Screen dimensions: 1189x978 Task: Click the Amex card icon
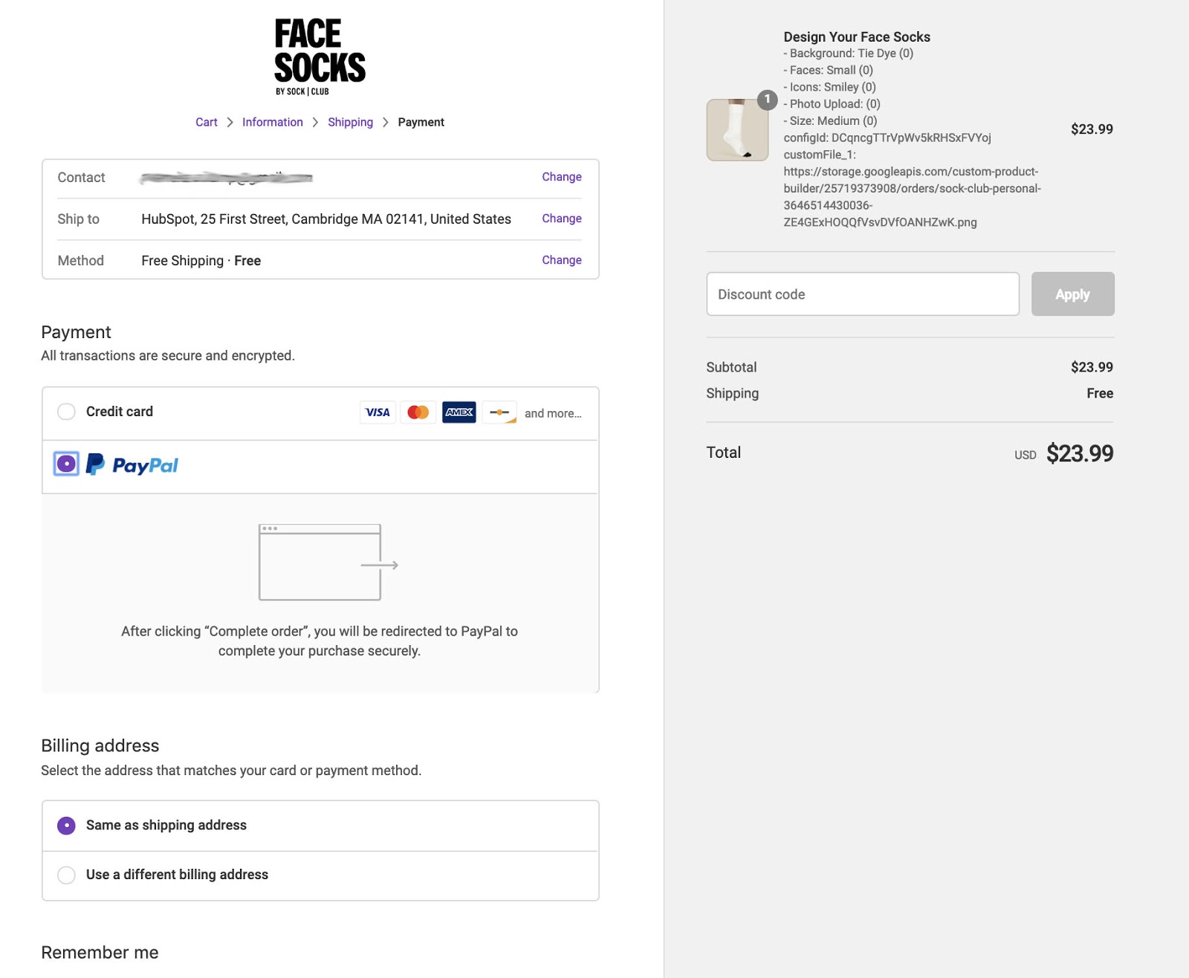(x=459, y=412)
